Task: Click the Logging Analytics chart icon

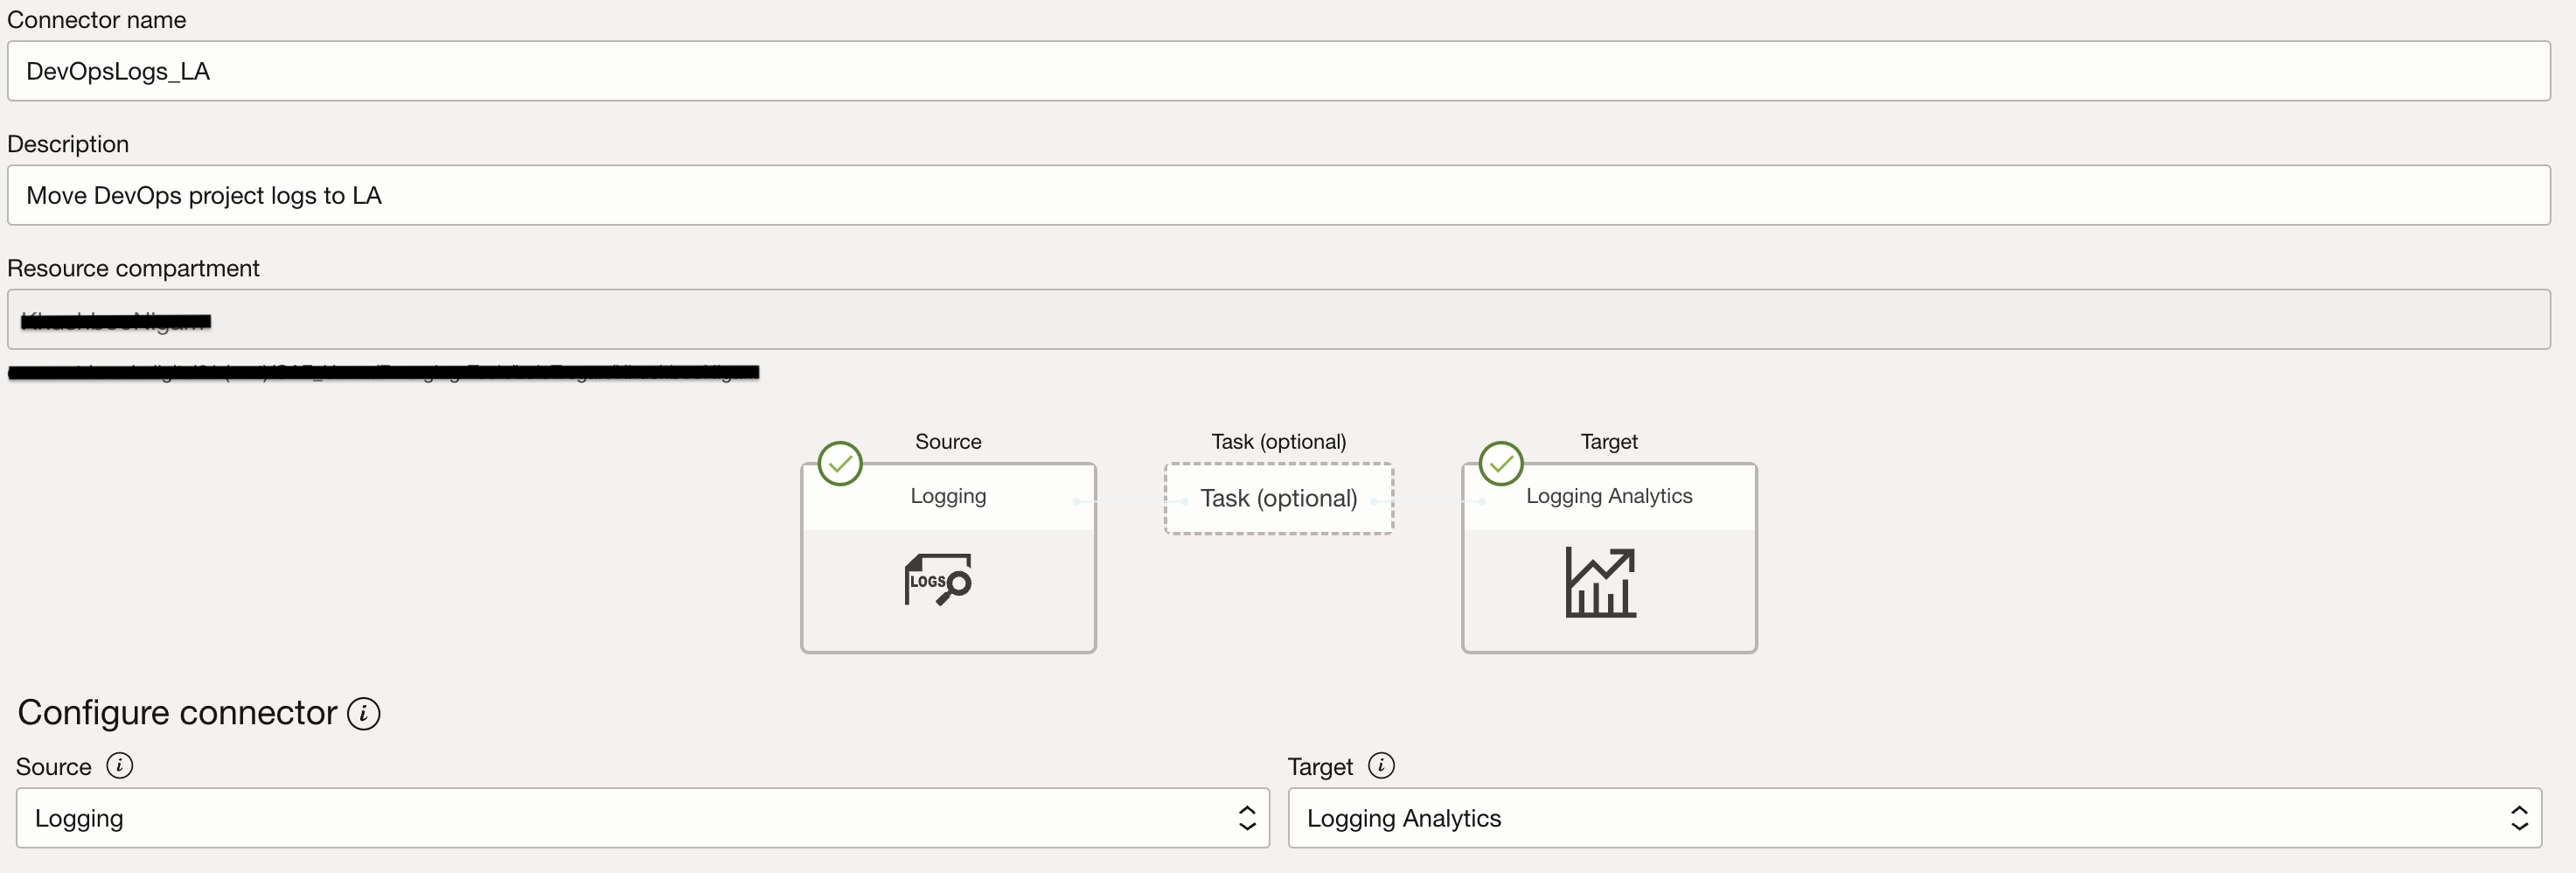Action: [1600, 582]
